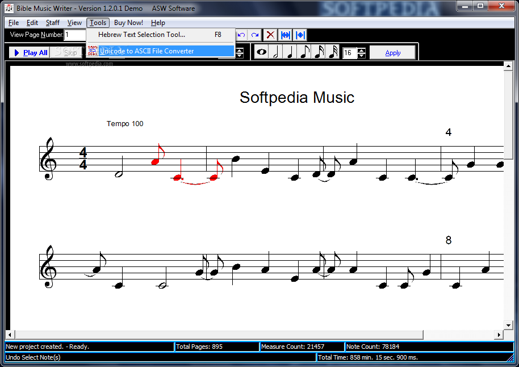
Task: Click the down arrow of spinner behind Tools menu
Action: 240,55
